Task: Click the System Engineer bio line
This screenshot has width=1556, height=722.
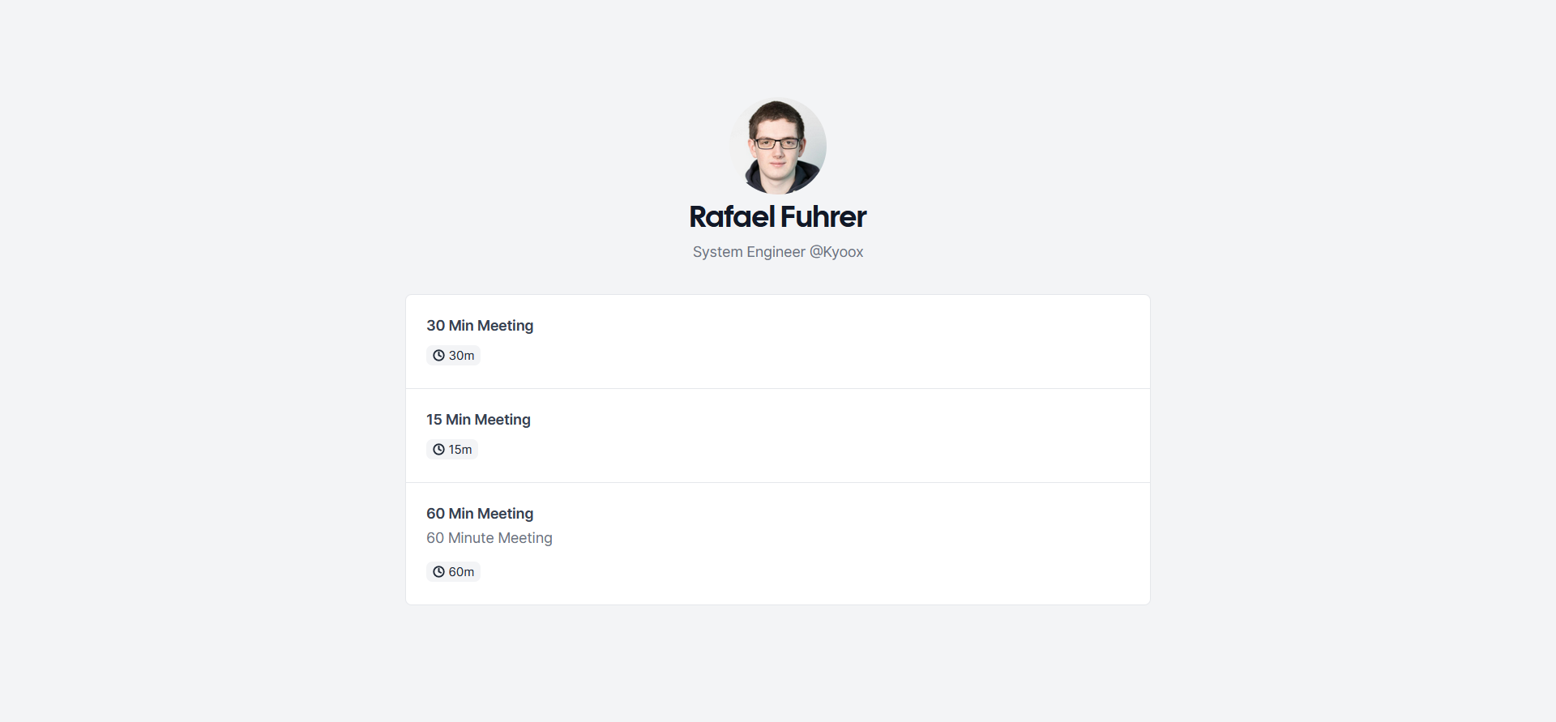Action: (749, 252)
